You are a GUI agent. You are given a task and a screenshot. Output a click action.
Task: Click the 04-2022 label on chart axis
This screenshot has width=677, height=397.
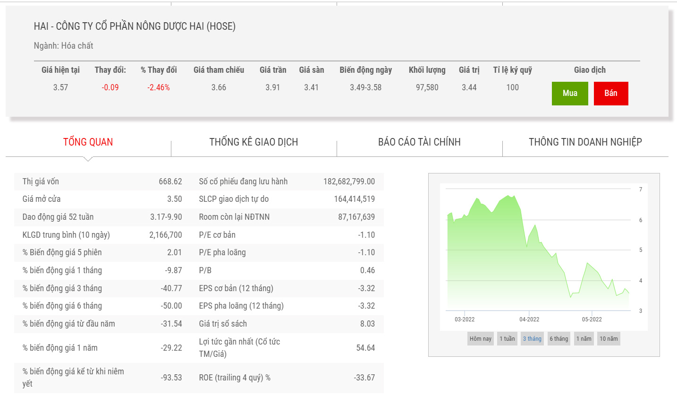pyautogui.click(x=529, y=319)
